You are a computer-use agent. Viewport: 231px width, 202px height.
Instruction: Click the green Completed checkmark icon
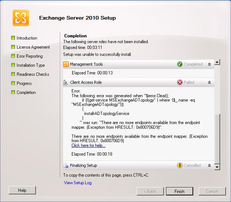[180, 65]
